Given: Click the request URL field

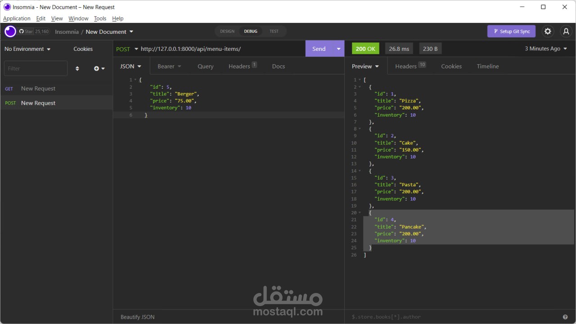Looking at the screenshot, I should 220,49.
